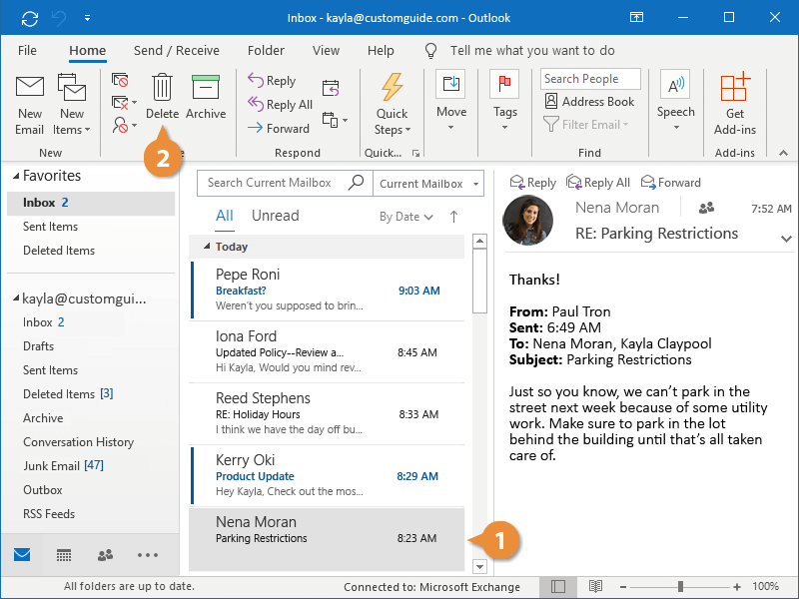Open Pepe Roni's Breakfast? email
The height and width of the screenshot is (599, 799).
(328, 290)
